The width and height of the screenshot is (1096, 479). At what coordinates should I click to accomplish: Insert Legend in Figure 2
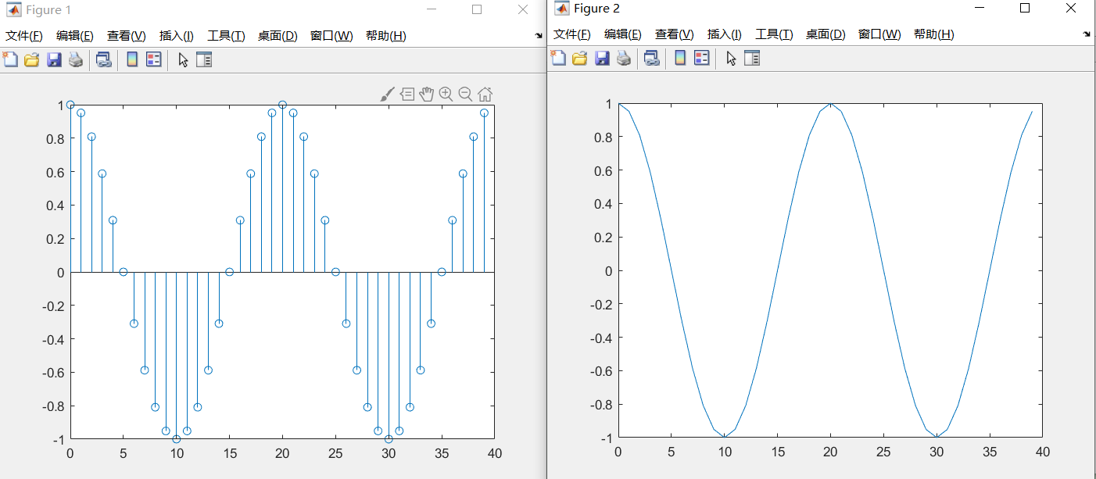702,58
